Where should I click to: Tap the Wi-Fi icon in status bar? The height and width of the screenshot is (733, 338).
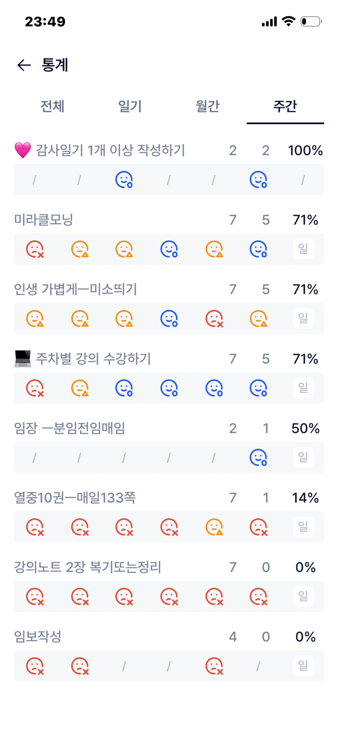(x=289, y=21)
